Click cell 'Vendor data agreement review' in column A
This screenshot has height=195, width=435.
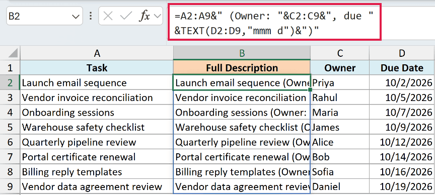pyautogui.click(x=97, y=186)
